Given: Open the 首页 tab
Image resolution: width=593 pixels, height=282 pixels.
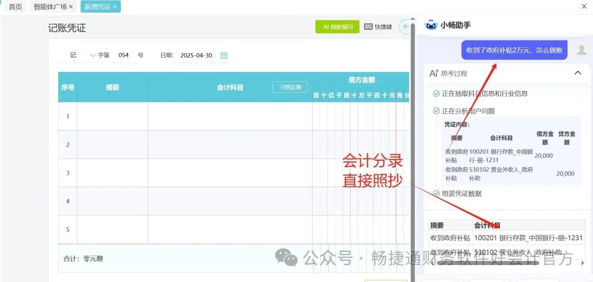Looking at the screenshot, I should click(15, 7).
